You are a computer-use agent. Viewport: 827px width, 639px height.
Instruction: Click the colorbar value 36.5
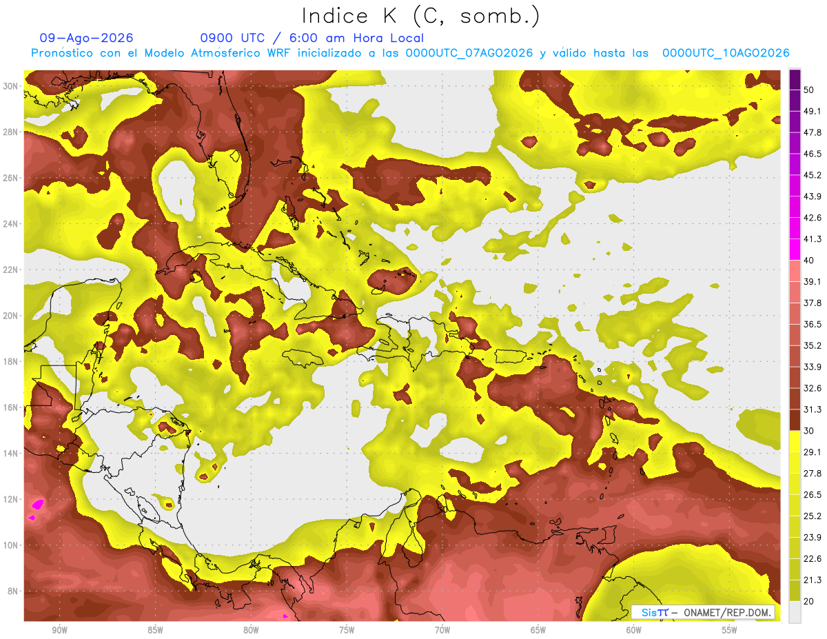813,324
